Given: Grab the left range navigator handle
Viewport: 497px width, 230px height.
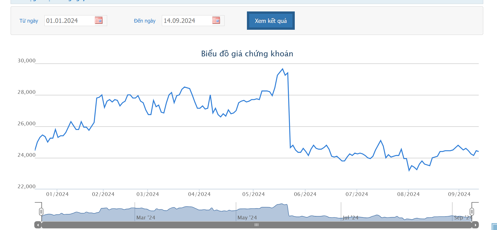Looking at the screenshot, I should tap(41, 212).
